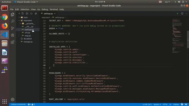Open the Source Control view

click(12, 28)
